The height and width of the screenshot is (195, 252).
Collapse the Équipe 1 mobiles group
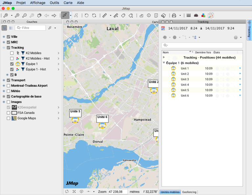164,63
